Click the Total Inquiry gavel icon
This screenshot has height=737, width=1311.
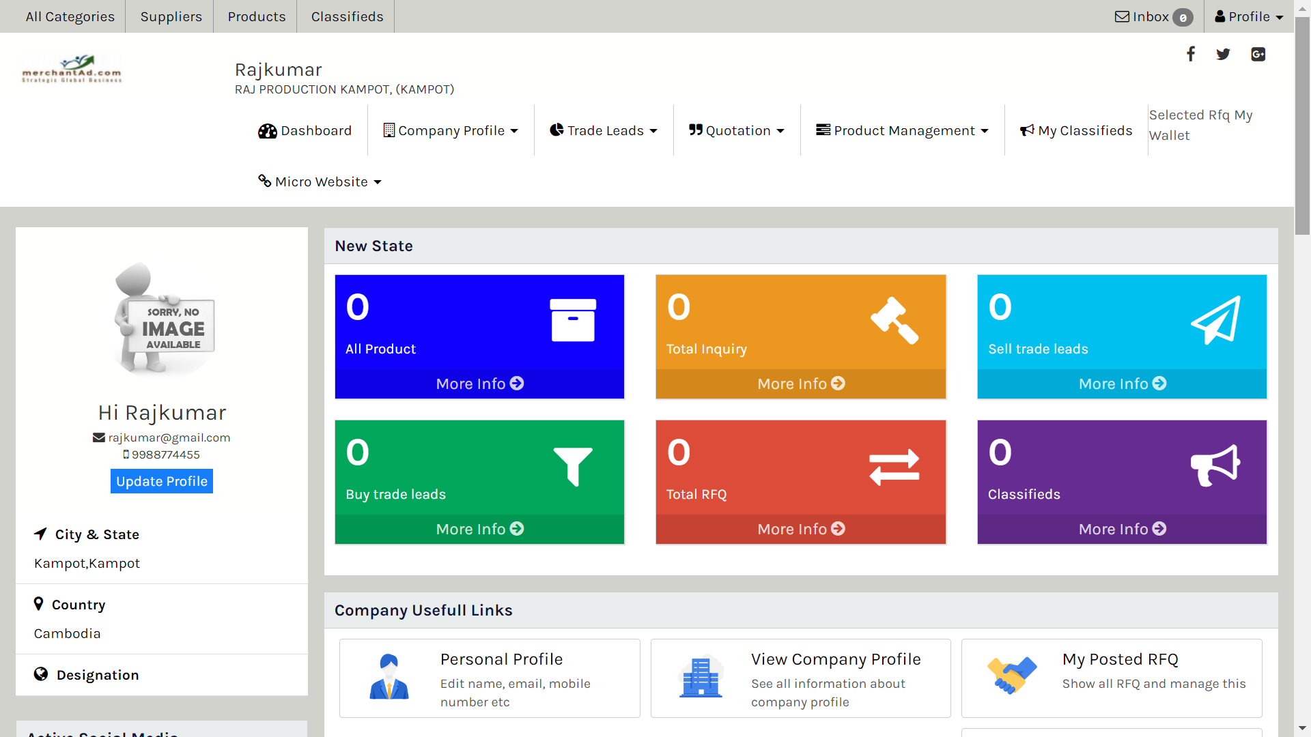click(x=894, y=320)
